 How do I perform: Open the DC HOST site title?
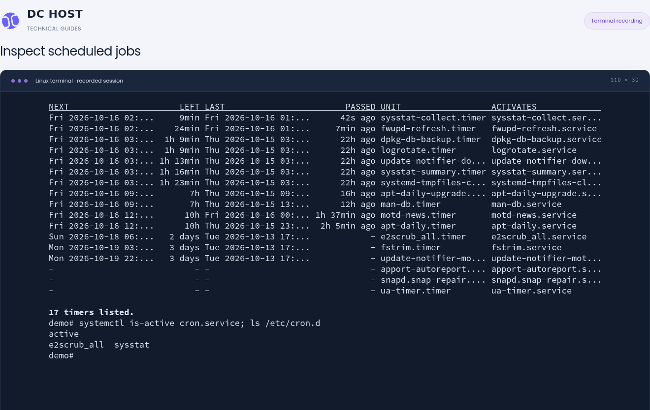(x=55, y=14)
